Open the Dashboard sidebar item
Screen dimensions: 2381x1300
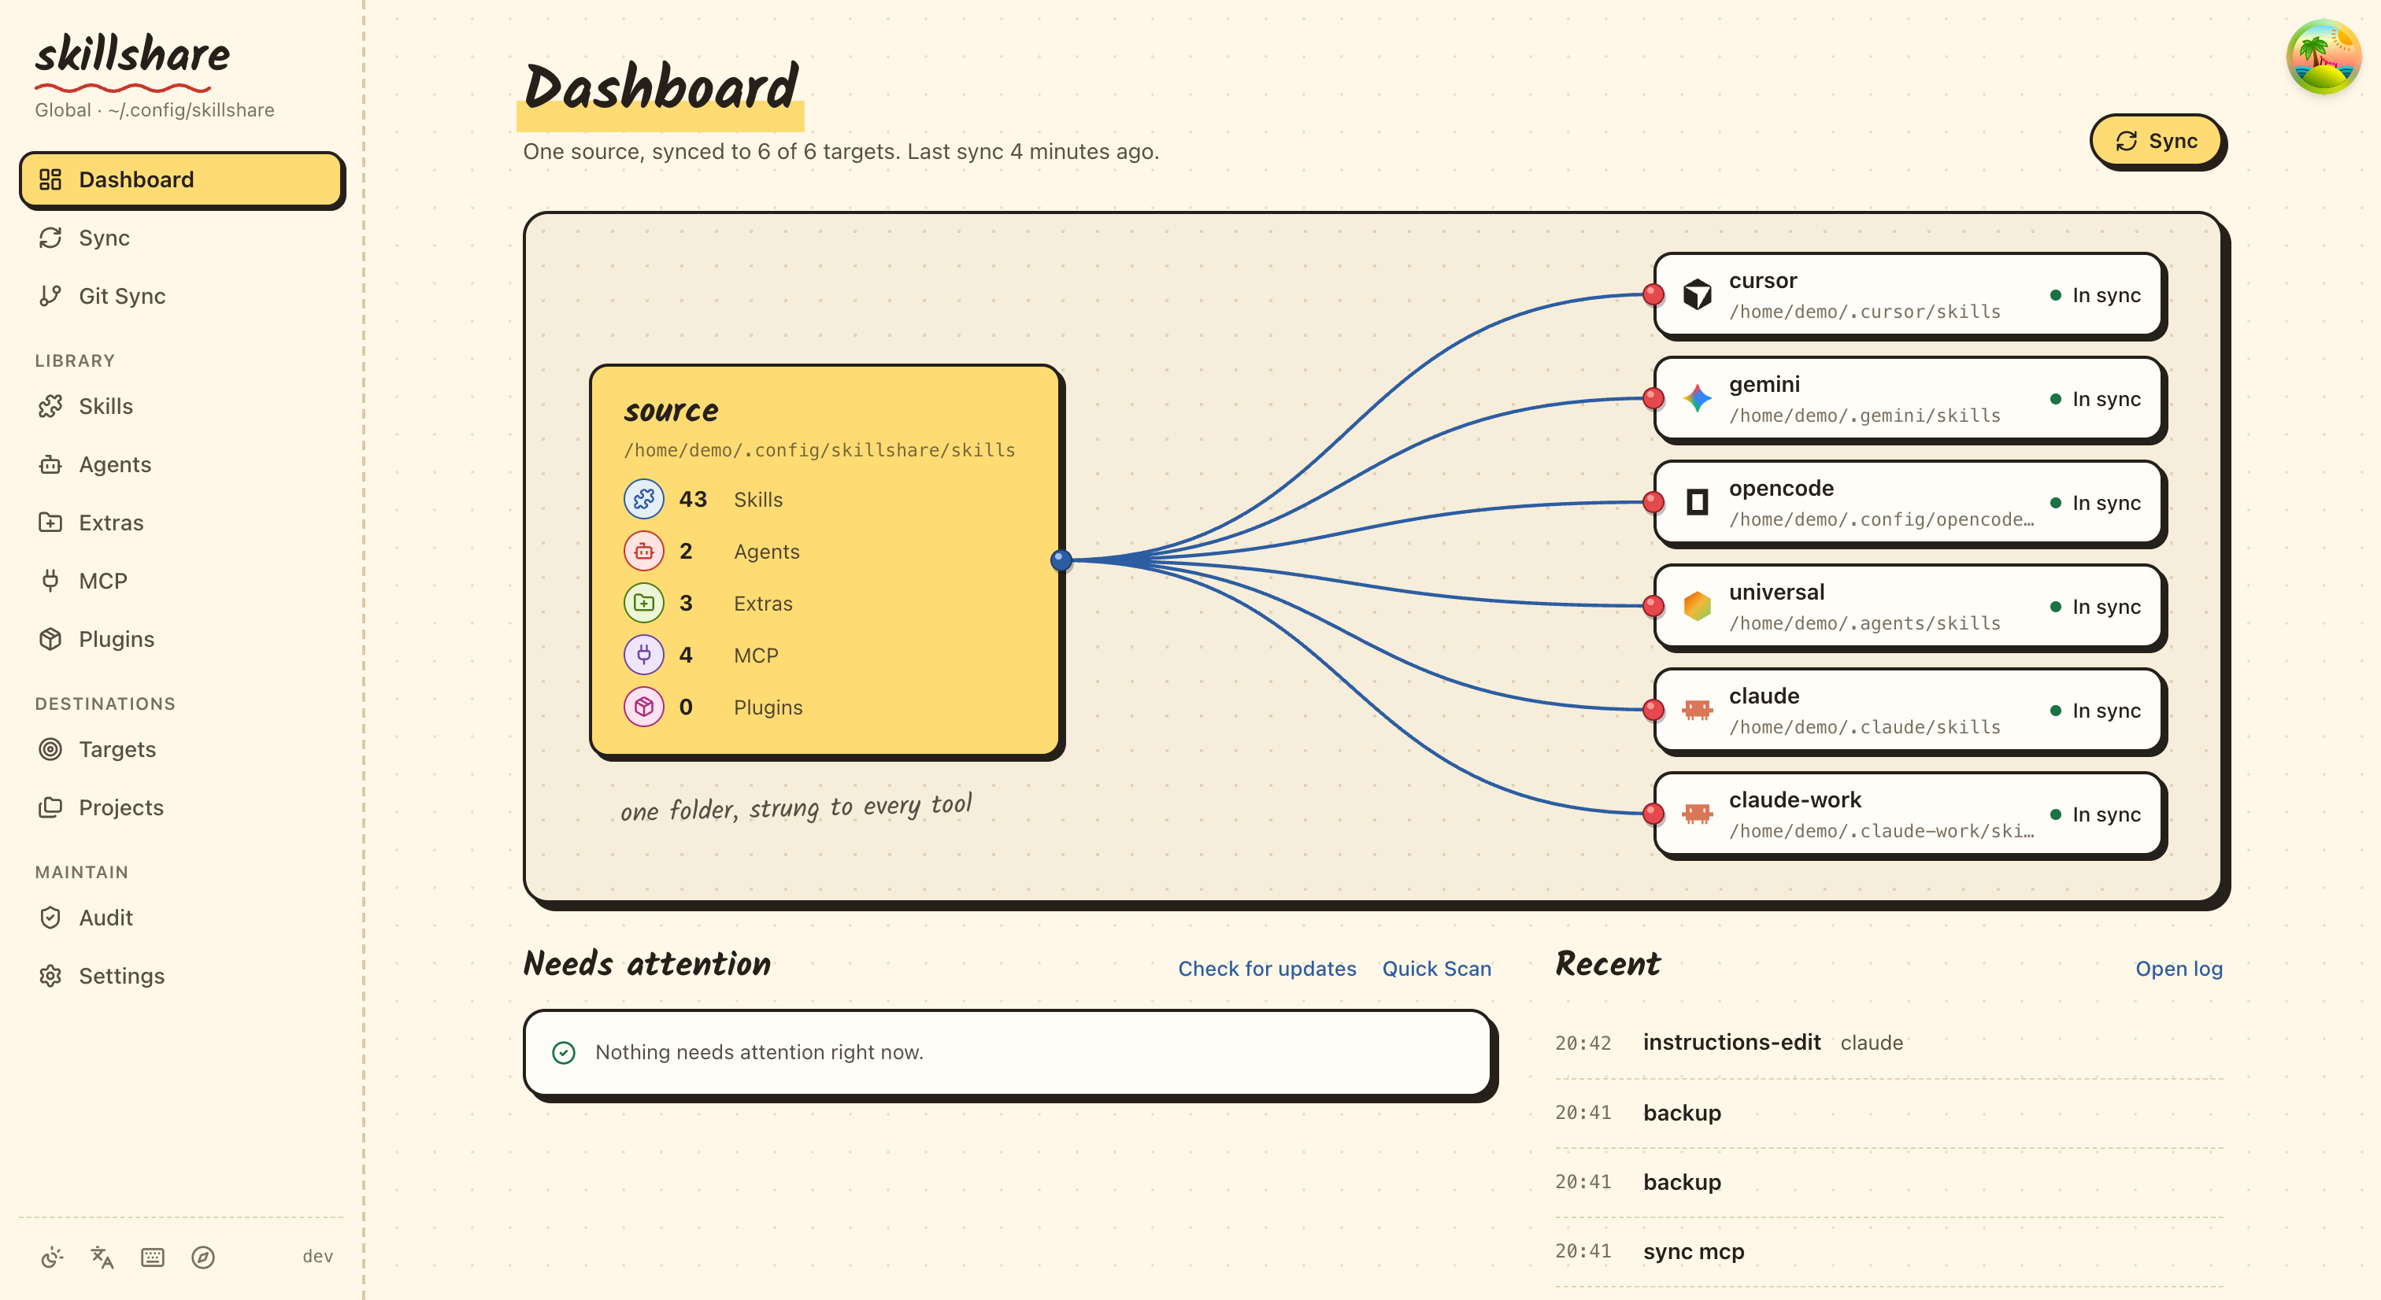click(181, 179)
